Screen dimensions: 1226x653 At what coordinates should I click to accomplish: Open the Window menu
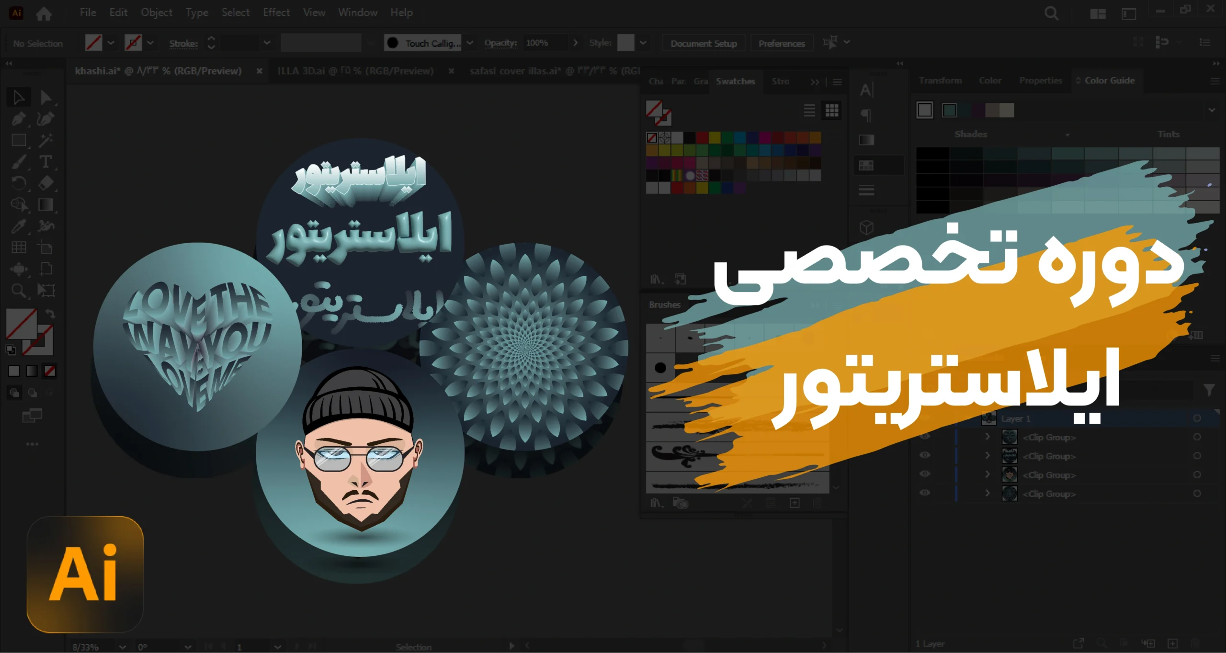(357, 13)
